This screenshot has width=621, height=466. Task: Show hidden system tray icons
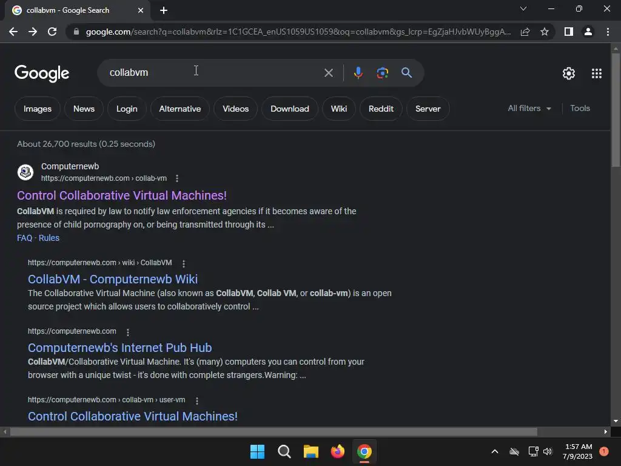pyautogui.click(x=495, y=451)
